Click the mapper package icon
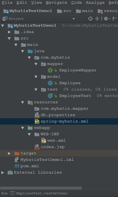The width and height of the screenshot is (118, 197). (x=44, y=64)
